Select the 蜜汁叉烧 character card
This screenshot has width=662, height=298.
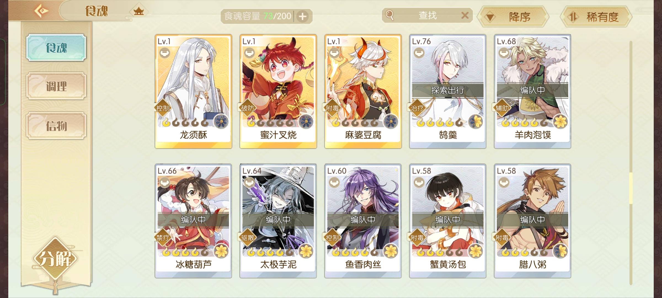point(278,91)
